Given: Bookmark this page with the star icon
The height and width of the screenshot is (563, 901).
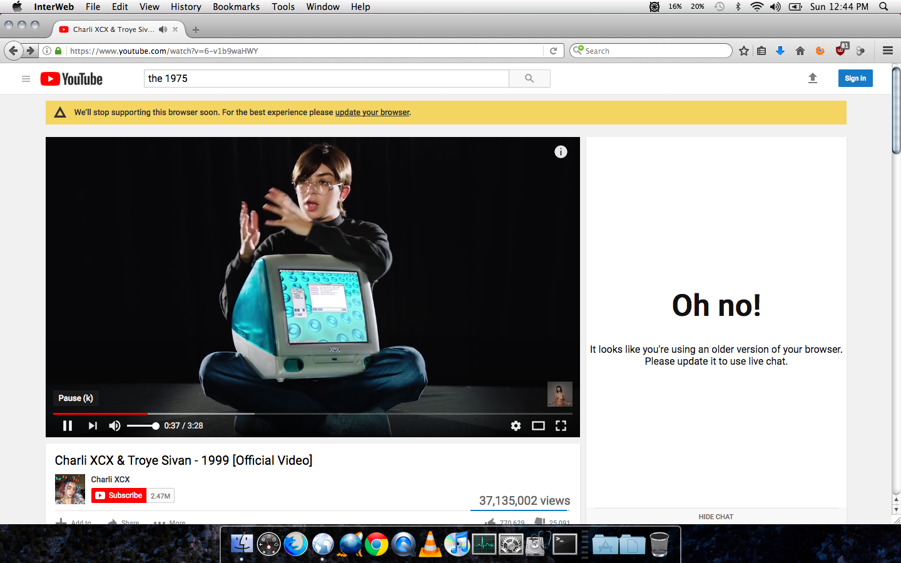Looking at the screenshot, I should coord(744,51).
